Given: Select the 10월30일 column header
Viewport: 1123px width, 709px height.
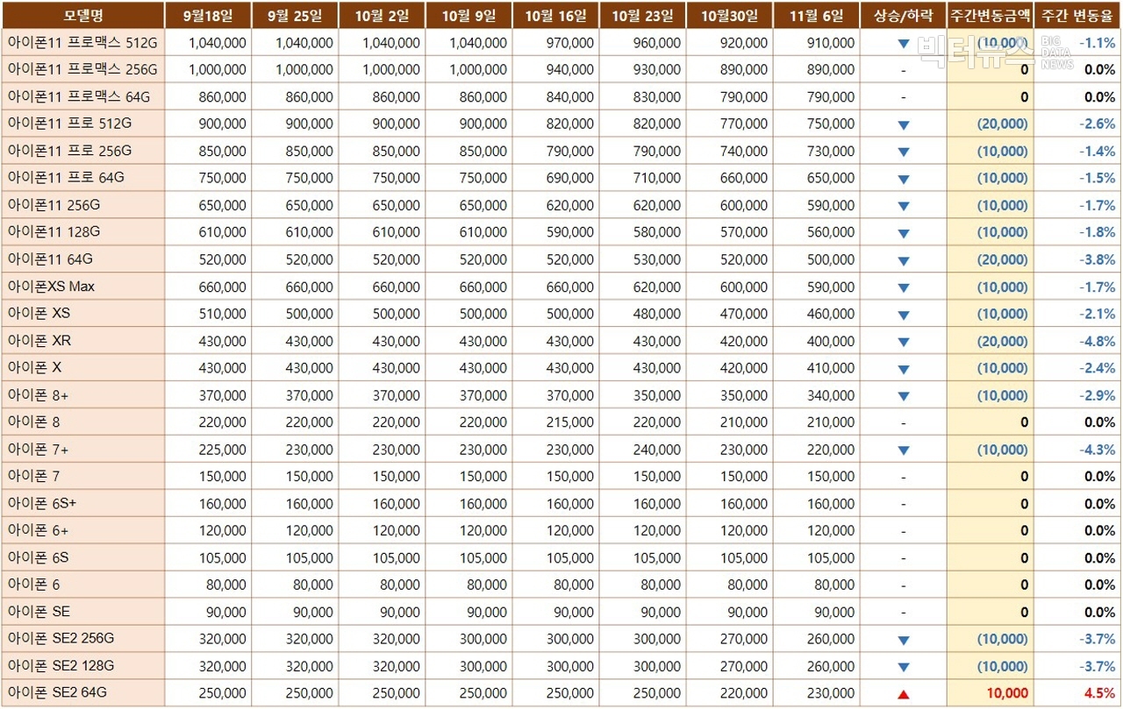Looking at the screenshot, I should point(730,15).
